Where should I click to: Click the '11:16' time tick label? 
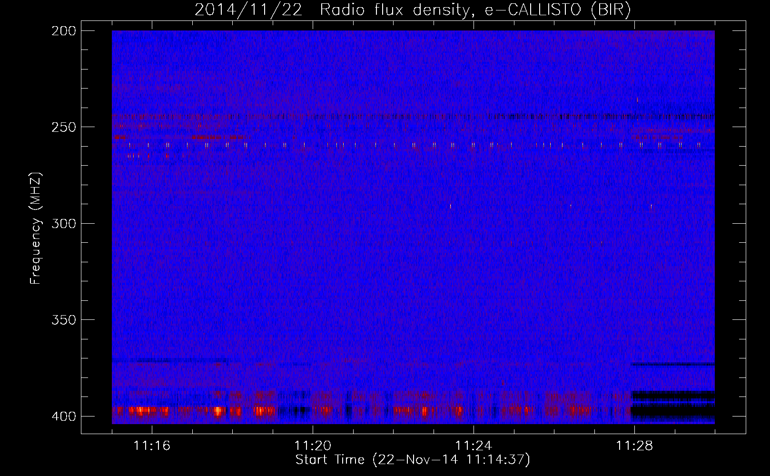152,446
